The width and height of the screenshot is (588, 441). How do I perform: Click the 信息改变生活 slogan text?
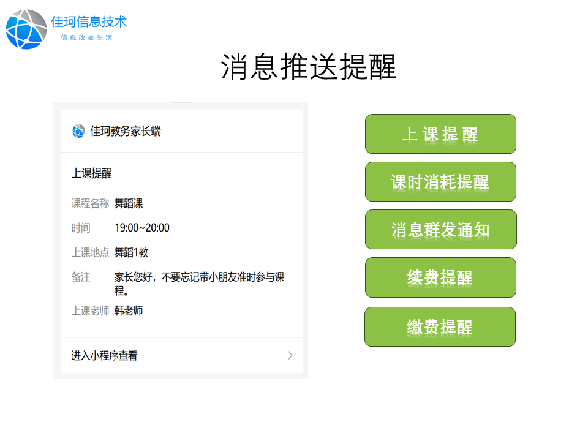pyautogui.click(x=86, y=37)
